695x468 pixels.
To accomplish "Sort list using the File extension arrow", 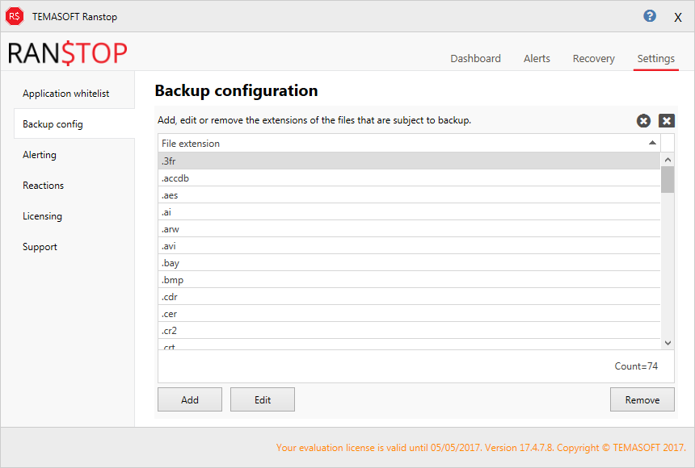I will [652, 143].
